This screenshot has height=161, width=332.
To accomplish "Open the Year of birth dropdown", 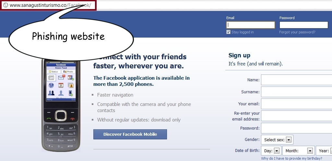I will (x=324, y=151).
